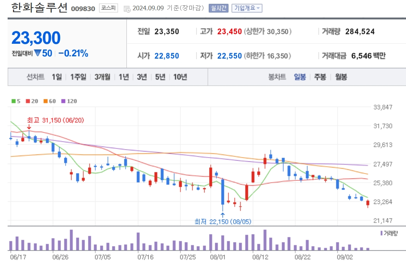Click the 23,264 price axis label
Screen dimensions: 406x266
coord(383,202)
